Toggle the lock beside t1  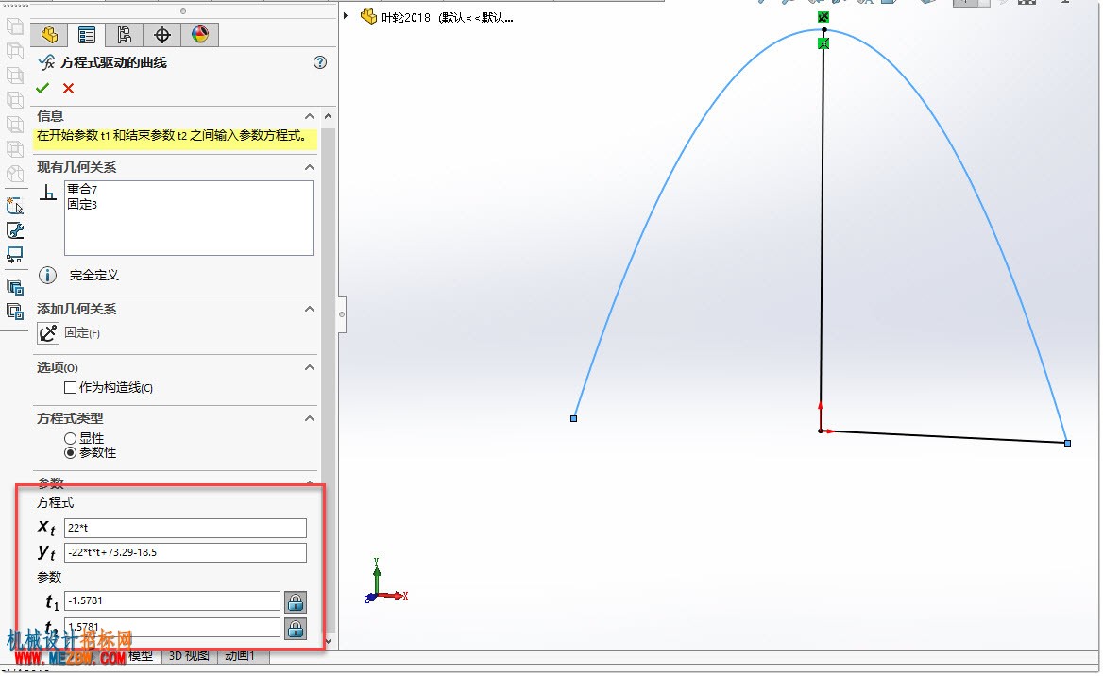point(296,602)
